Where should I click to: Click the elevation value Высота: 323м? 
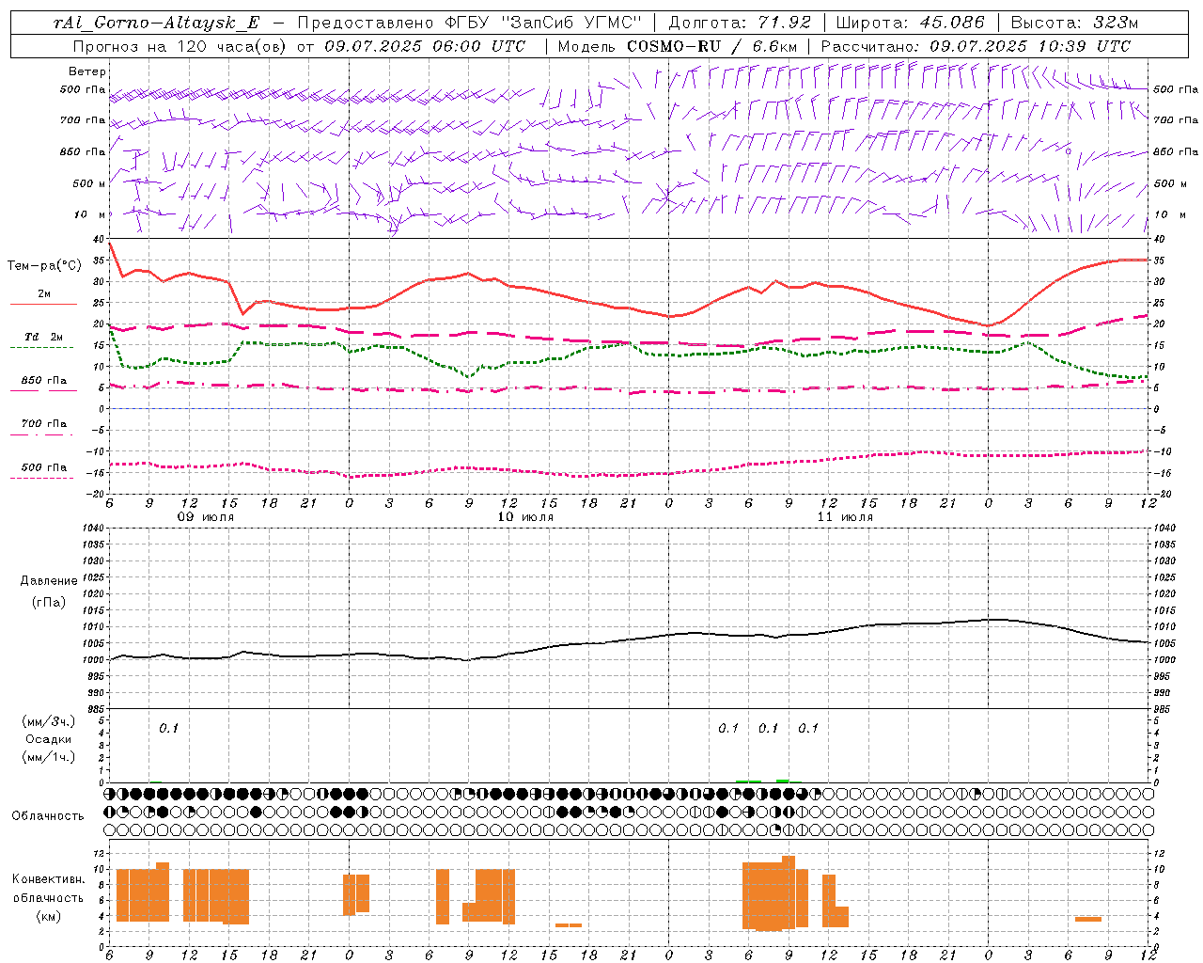pyautogui.click(x=1074, y=23)
